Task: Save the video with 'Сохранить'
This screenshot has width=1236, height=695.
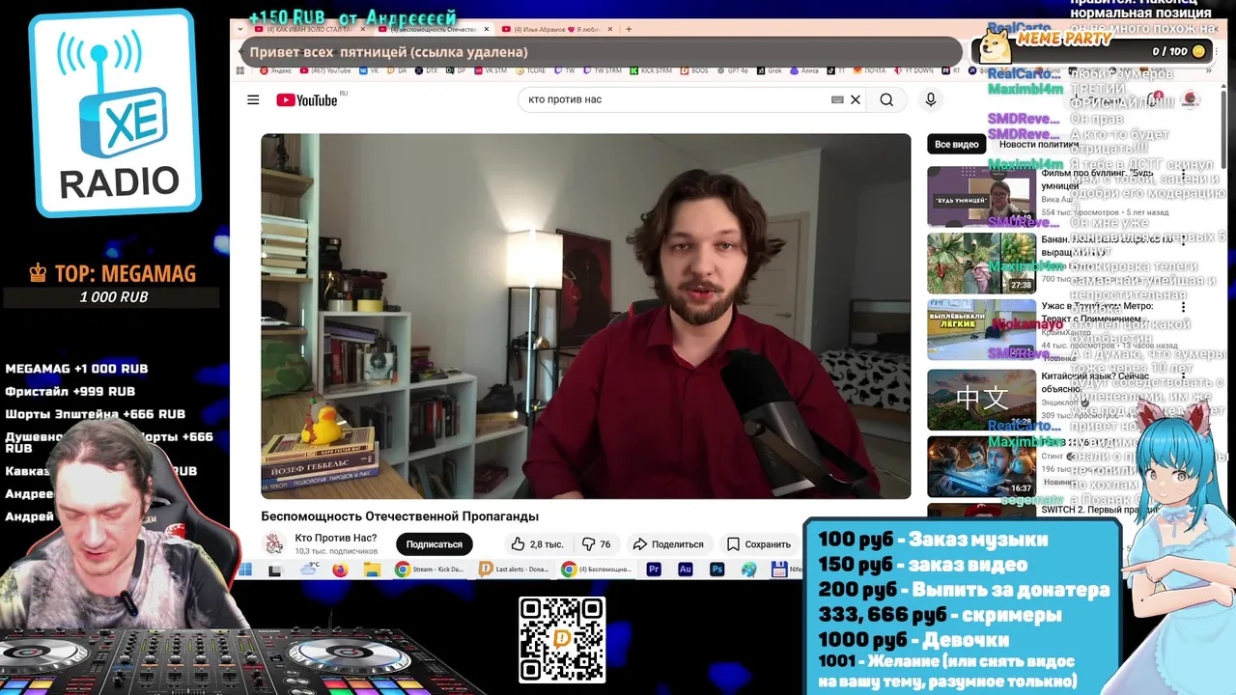Action: [759, 544]
